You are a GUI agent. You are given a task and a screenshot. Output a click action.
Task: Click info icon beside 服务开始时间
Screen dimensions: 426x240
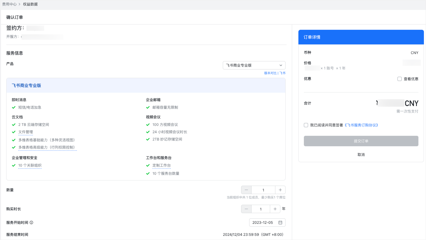31,223
